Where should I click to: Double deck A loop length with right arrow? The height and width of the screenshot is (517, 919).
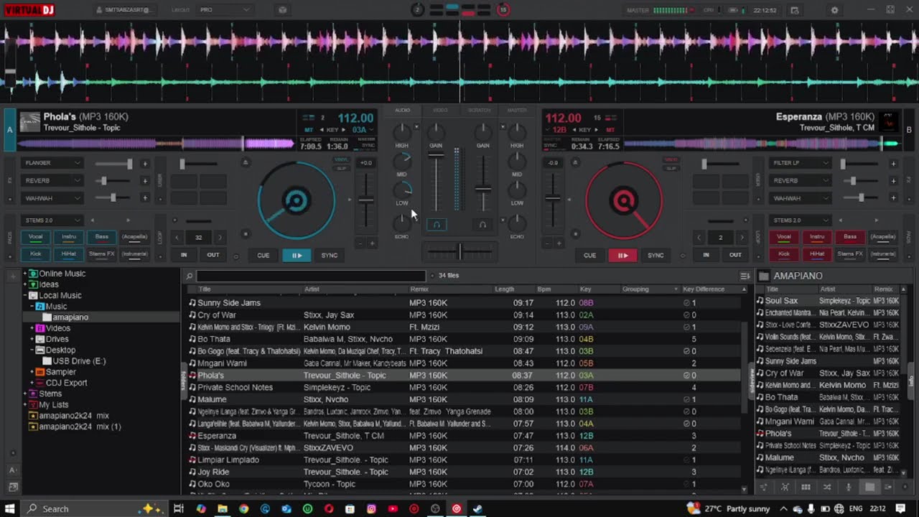(x=220, y=238)
